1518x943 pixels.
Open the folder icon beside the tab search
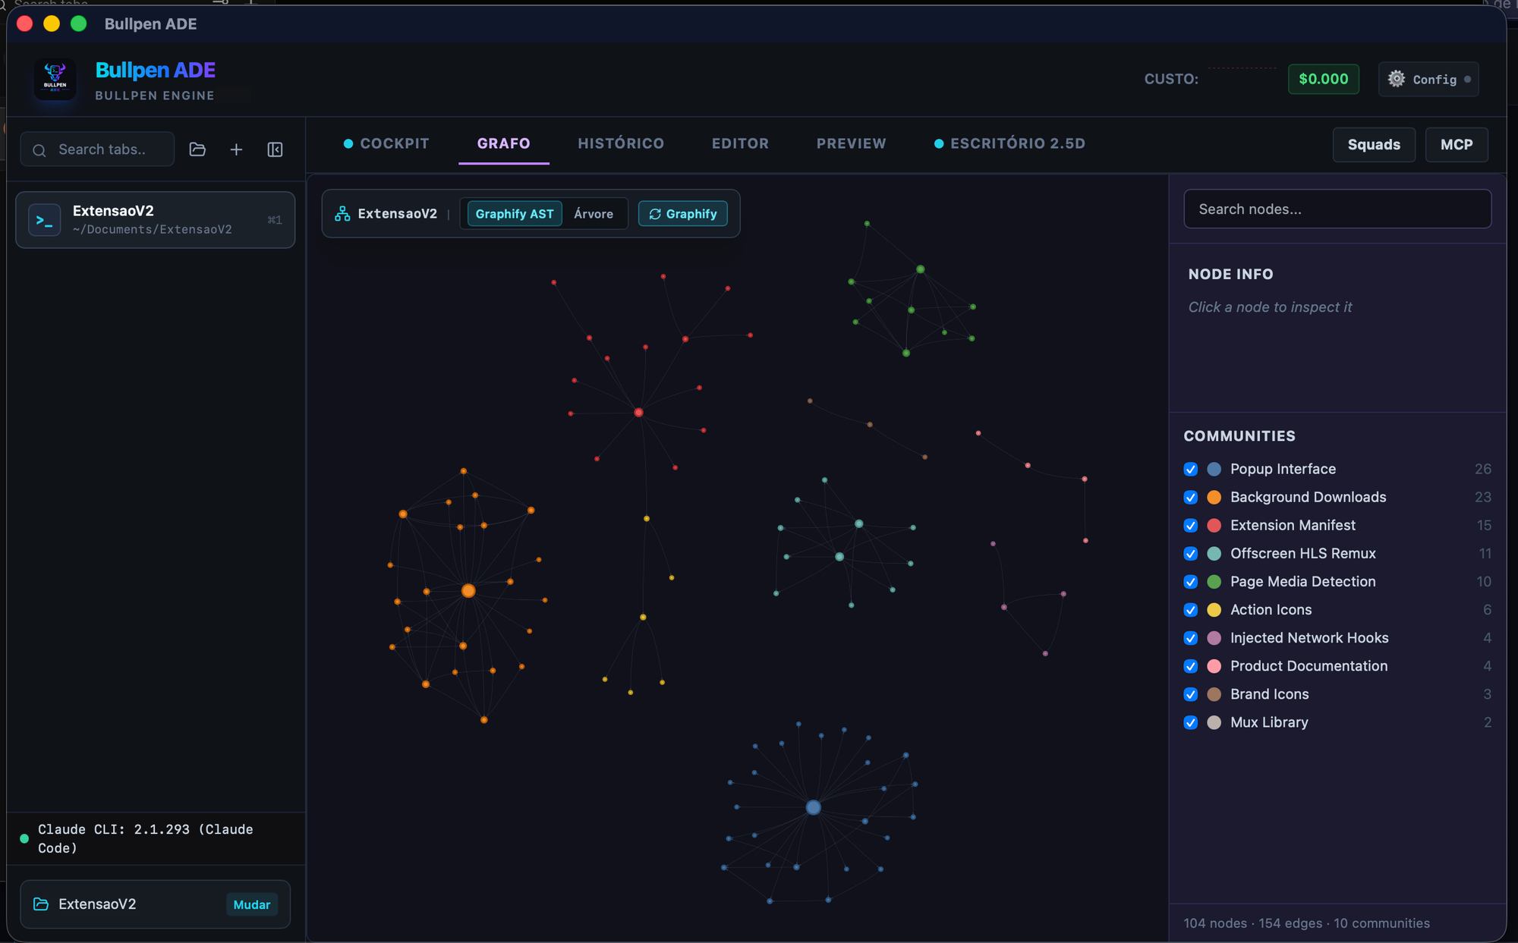pos(197,149)
